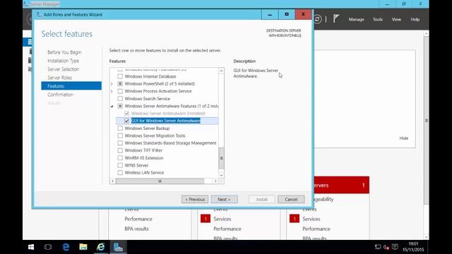Check Windows Server Backup feature
The width and height of the screenshot is (452, 254).
[x=120, y=128]
